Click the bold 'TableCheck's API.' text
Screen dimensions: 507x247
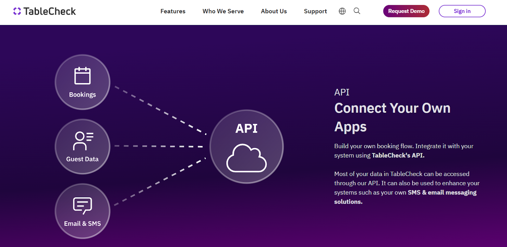[x=398, y=155]
